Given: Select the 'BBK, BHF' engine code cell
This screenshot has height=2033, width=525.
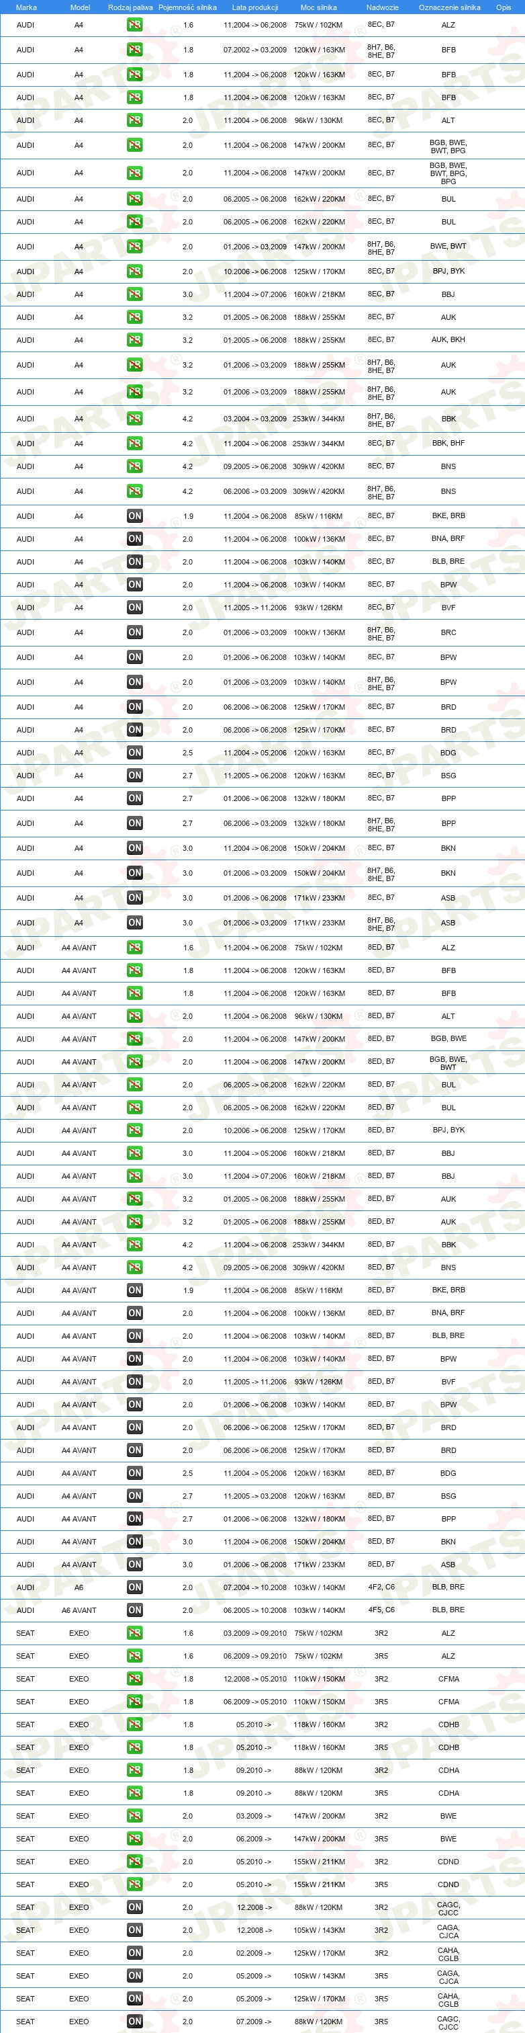Looking at the screenshot, I should [x=448, y=444].
